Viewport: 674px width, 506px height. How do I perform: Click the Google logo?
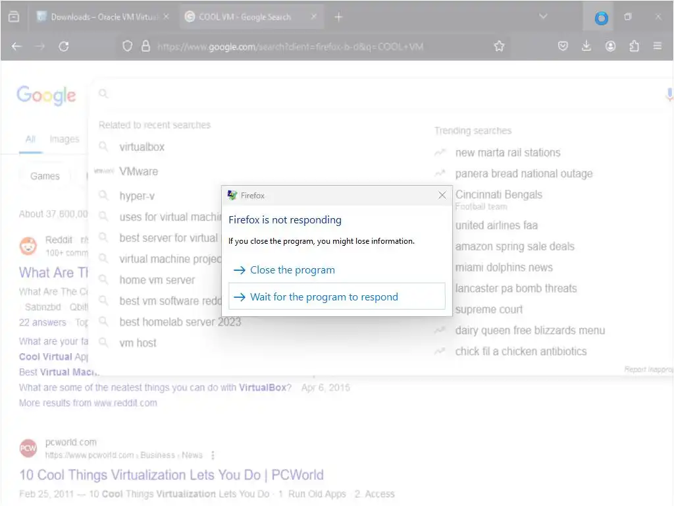(x=47, y=95)
